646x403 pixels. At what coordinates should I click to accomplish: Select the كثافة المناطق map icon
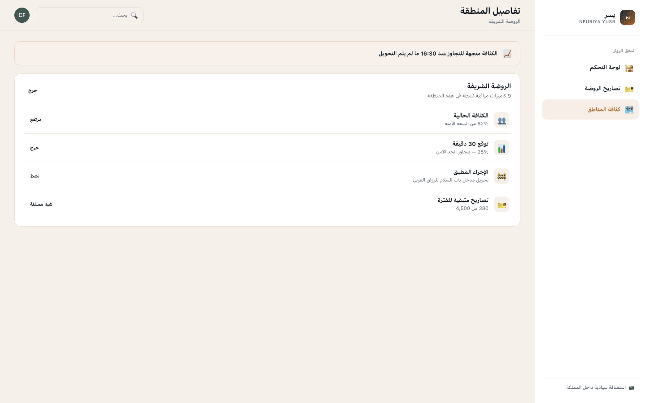point(629,110)
